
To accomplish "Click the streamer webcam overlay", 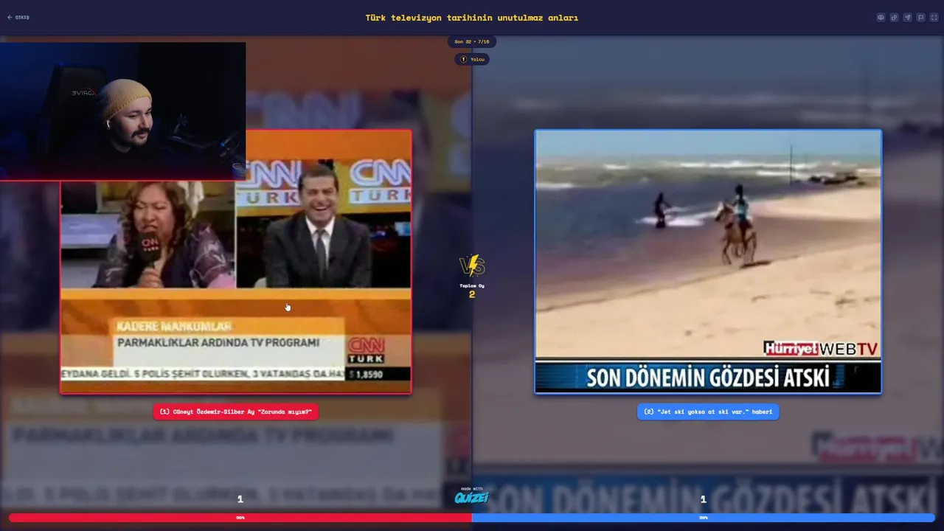I will tap(122, 111).
